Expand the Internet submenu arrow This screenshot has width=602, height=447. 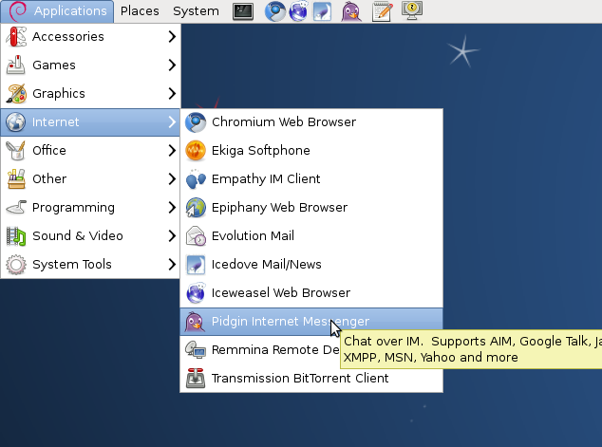[172, 122]
